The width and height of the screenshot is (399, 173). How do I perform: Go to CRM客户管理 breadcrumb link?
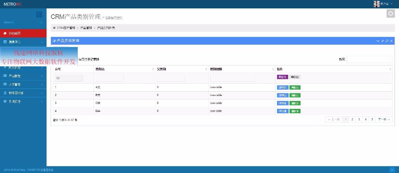(66, 28)
